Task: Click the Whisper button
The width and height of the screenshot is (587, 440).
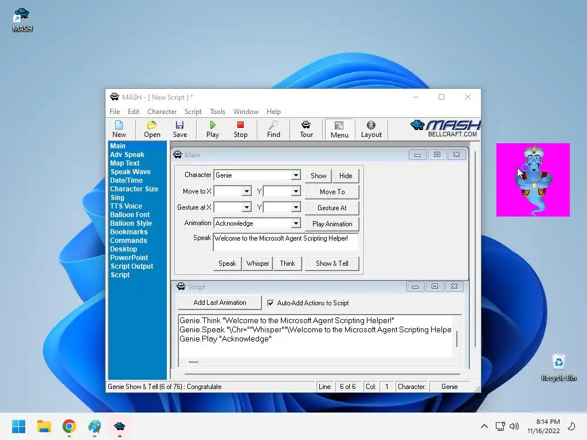Action: (x=257, y=264)
